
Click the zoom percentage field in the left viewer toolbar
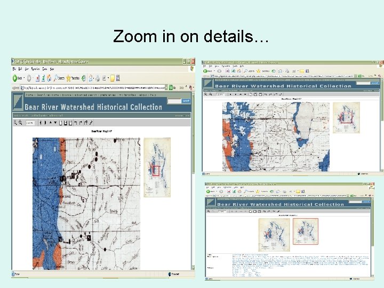tap(30, 123)
